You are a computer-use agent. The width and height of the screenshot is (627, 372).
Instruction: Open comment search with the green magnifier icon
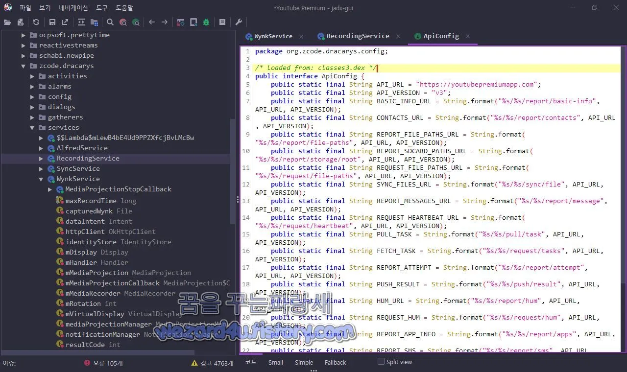(x=136, y=22)
